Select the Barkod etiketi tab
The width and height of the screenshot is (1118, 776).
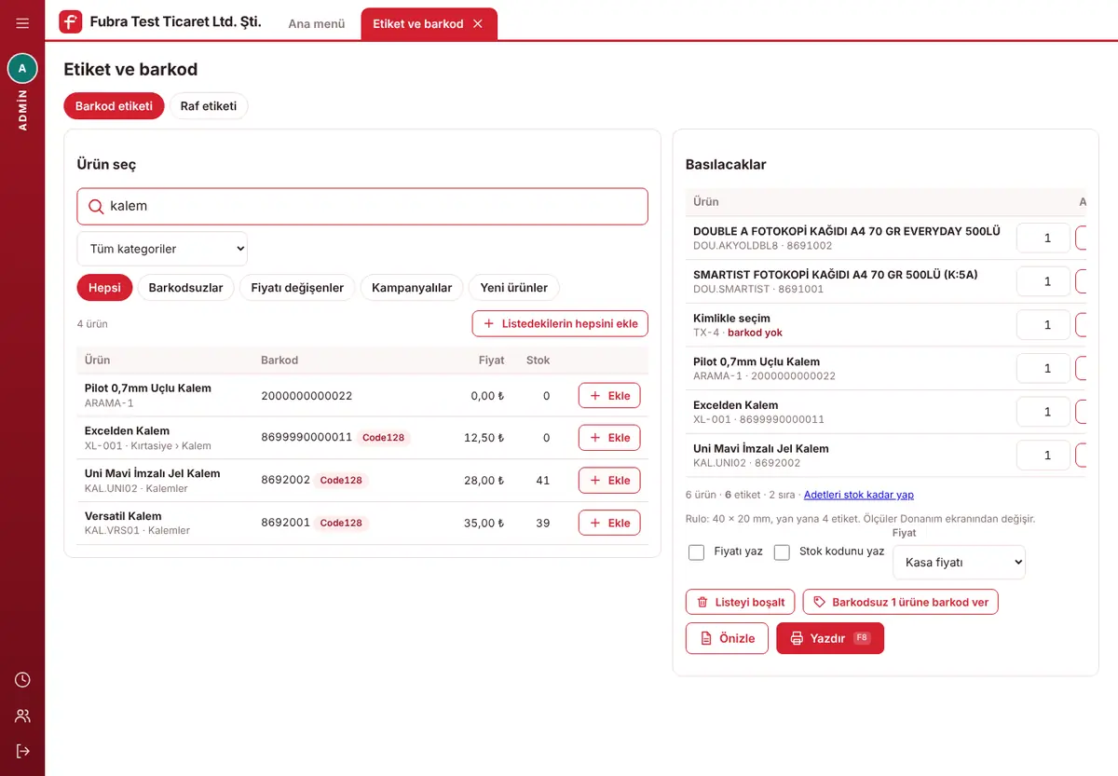point(114,106)
